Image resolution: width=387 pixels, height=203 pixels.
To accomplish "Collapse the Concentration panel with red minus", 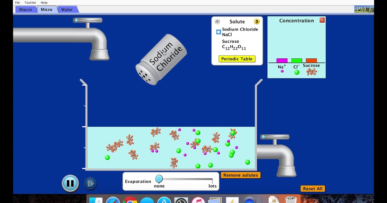I will (322, 20).
